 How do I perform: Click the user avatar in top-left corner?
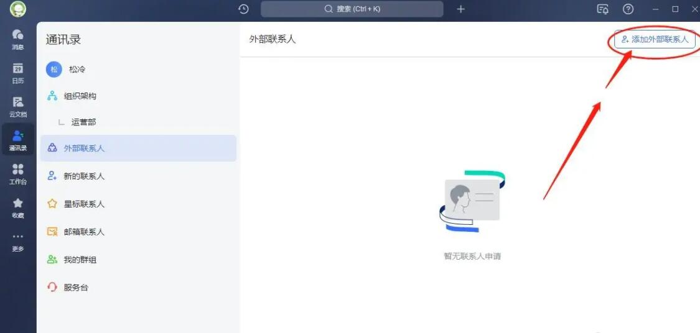[x=18, y=9]
